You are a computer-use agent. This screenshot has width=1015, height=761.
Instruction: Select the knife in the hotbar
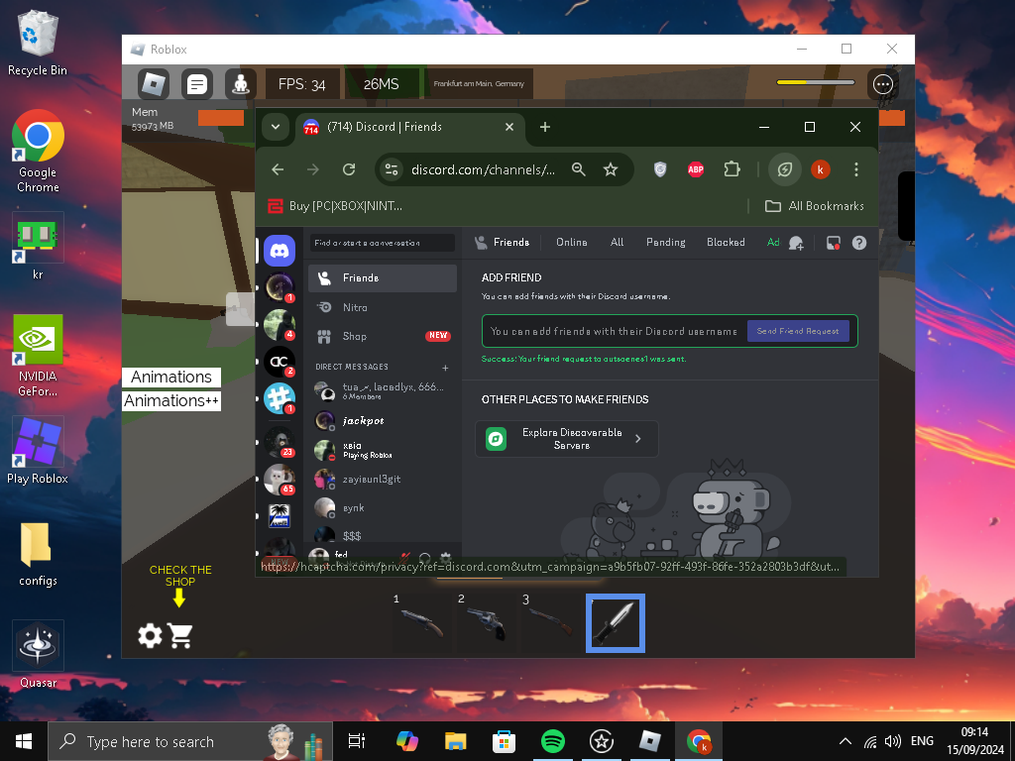click(616, 623)
